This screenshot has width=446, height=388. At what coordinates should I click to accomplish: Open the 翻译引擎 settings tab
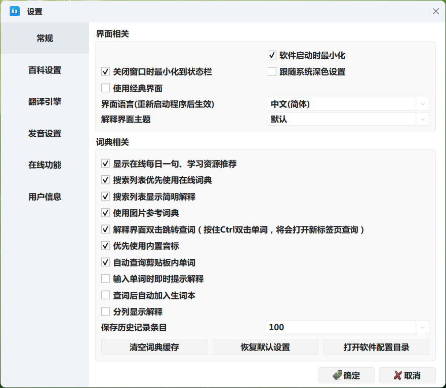click(x=45, y=102)
